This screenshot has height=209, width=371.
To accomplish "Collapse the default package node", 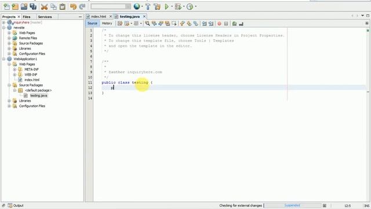I will [x=14, y=91].
